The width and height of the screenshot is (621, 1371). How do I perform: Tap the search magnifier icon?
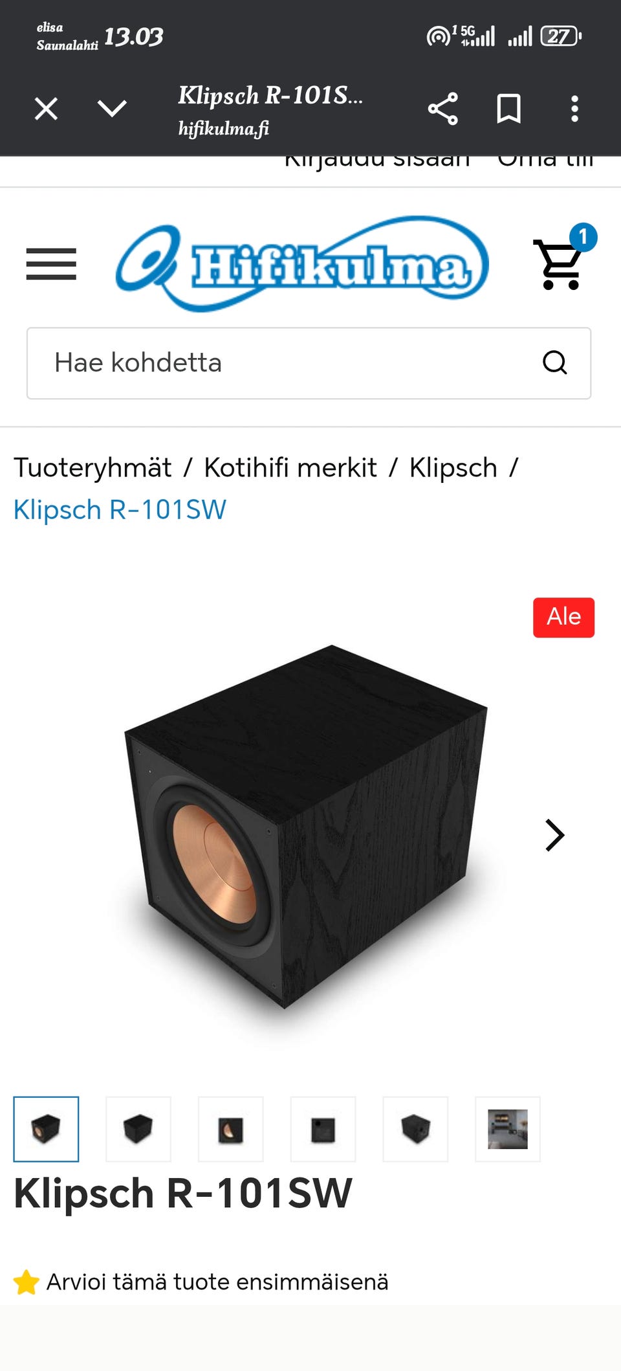click(554, 362)
